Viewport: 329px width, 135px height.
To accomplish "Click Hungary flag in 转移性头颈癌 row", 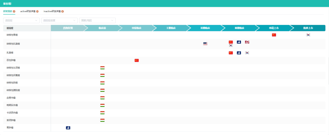I will click(x=102, y=68).
